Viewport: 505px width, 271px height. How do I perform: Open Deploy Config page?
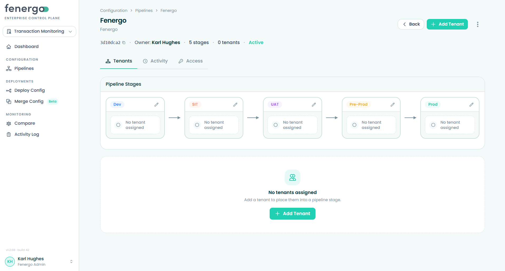(30, 90)
